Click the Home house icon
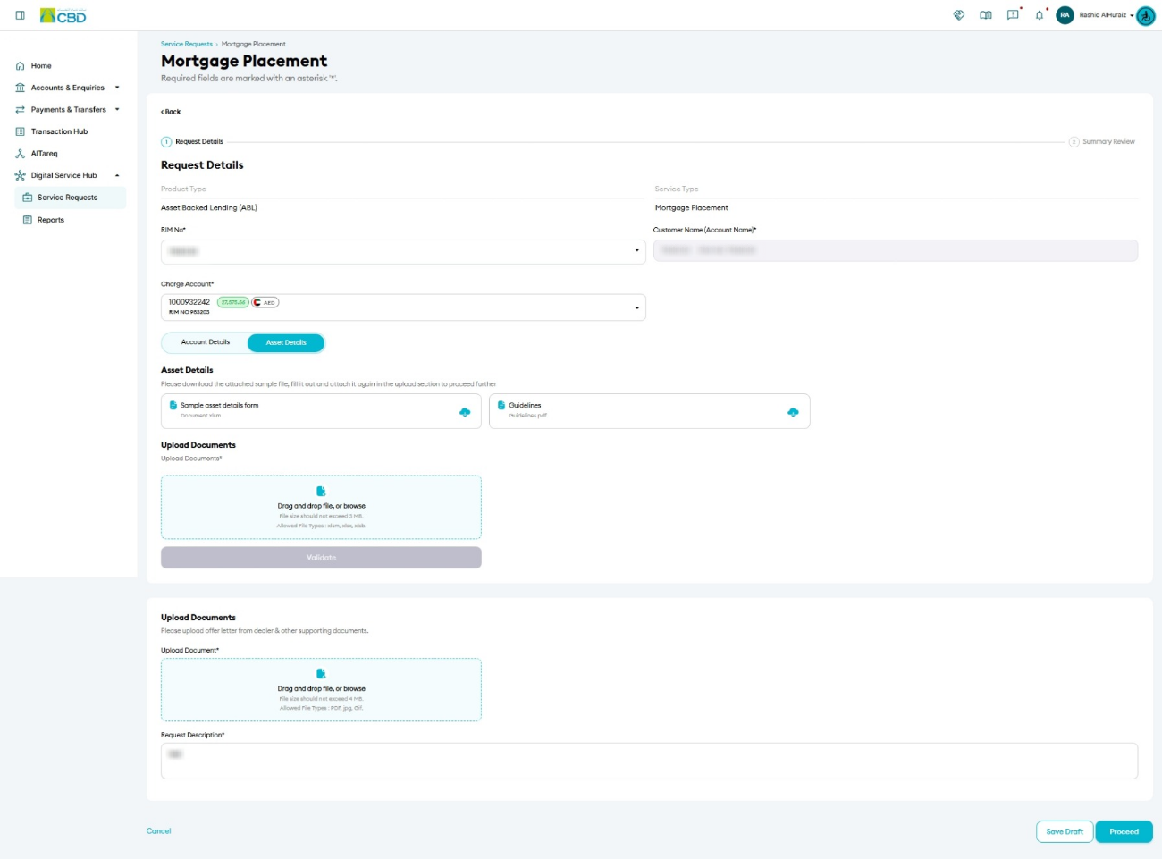The image size is (1162, 859). click(x=21, y=66)
